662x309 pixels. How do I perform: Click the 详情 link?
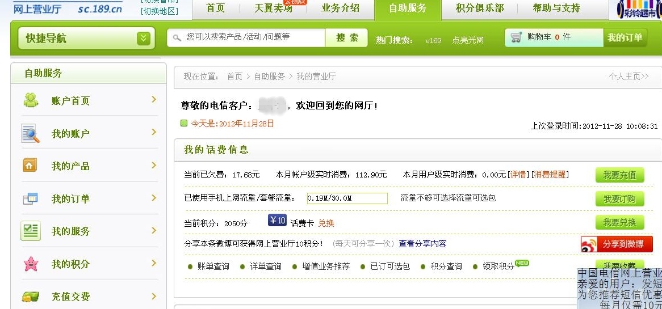[x=518, y=175]
